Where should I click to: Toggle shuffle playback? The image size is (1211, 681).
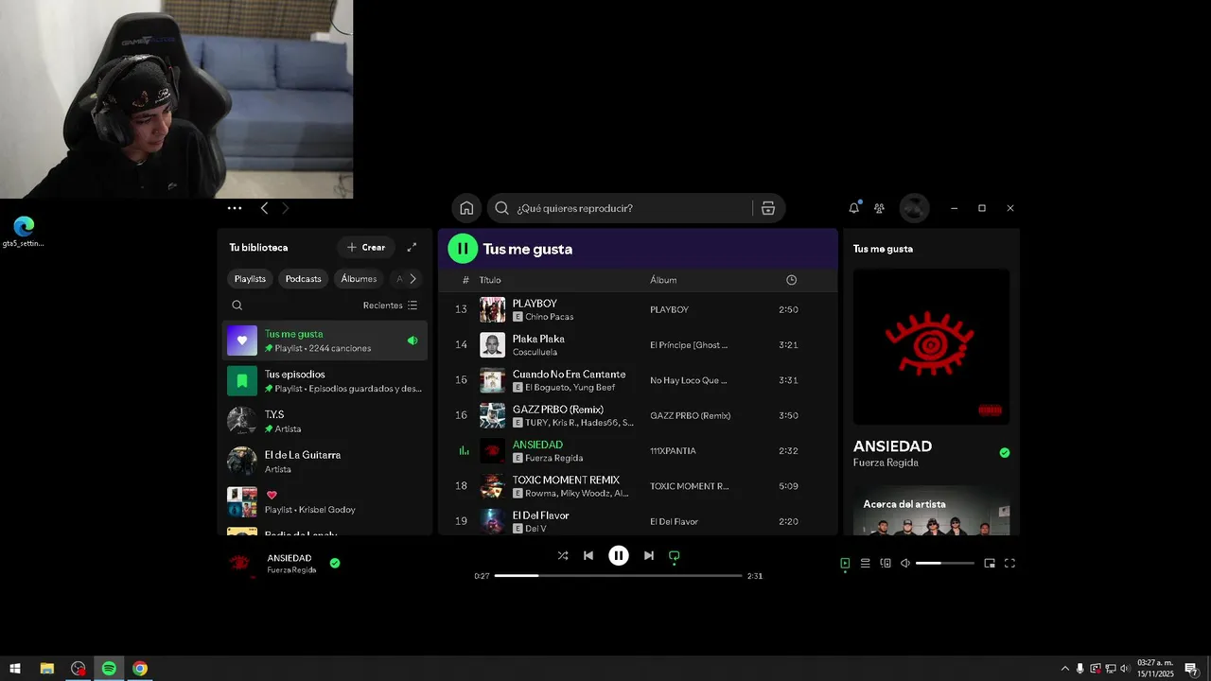pyautogui.click(x=563, y=555)
